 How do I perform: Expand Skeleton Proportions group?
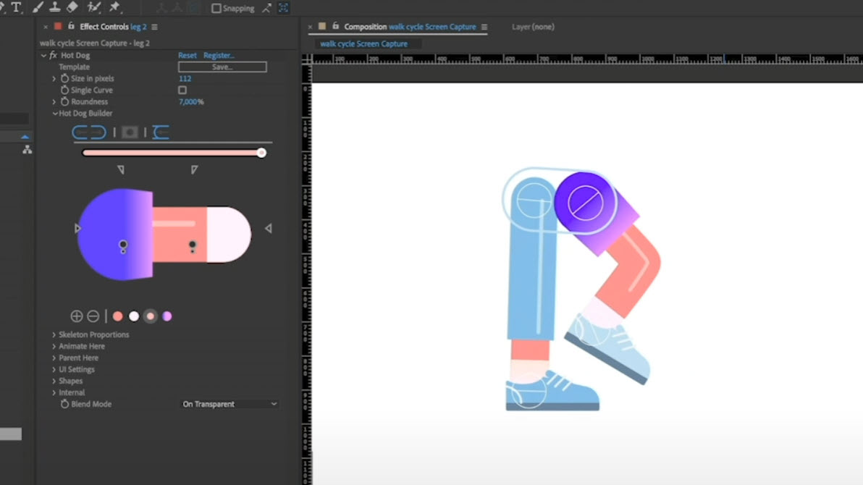(x=54, y=334)
